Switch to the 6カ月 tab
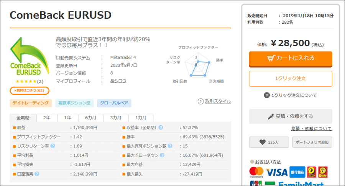The width and height of the screenshot is (345, 186). [90, 118]
